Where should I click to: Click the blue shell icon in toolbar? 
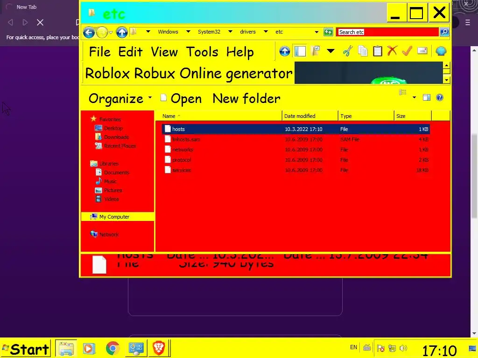[x=441, y=51]
